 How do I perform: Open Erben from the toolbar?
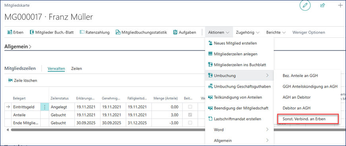point(15,33)
